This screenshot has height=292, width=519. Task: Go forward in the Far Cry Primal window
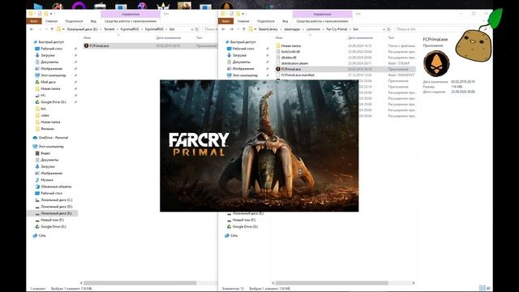232,29
